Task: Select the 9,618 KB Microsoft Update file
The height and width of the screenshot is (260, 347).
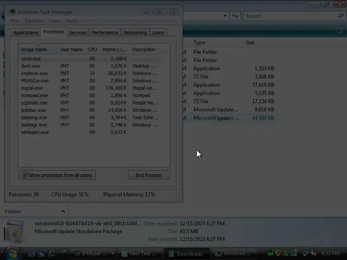Action: 229,110
